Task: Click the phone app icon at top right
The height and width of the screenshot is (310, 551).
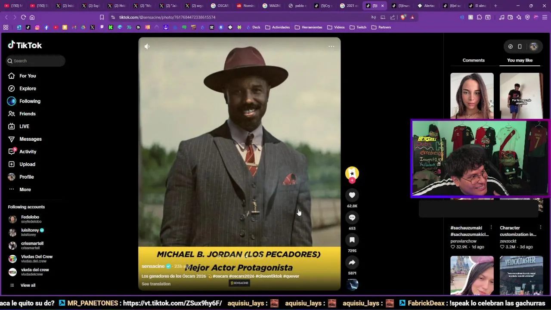Action: pos(520,46)
